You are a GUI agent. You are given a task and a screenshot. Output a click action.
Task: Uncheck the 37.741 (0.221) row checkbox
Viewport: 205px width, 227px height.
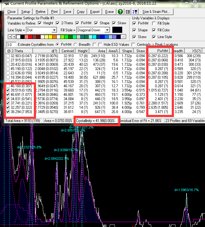(8, 103)
